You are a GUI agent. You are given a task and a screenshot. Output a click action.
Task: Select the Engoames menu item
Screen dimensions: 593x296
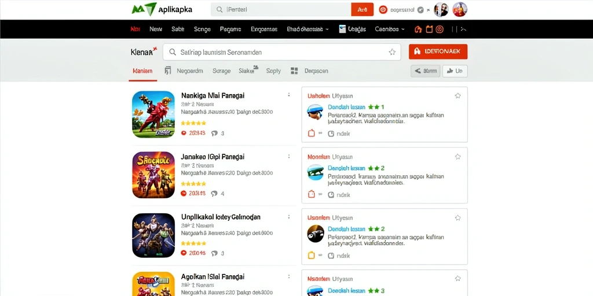point(264,29)
